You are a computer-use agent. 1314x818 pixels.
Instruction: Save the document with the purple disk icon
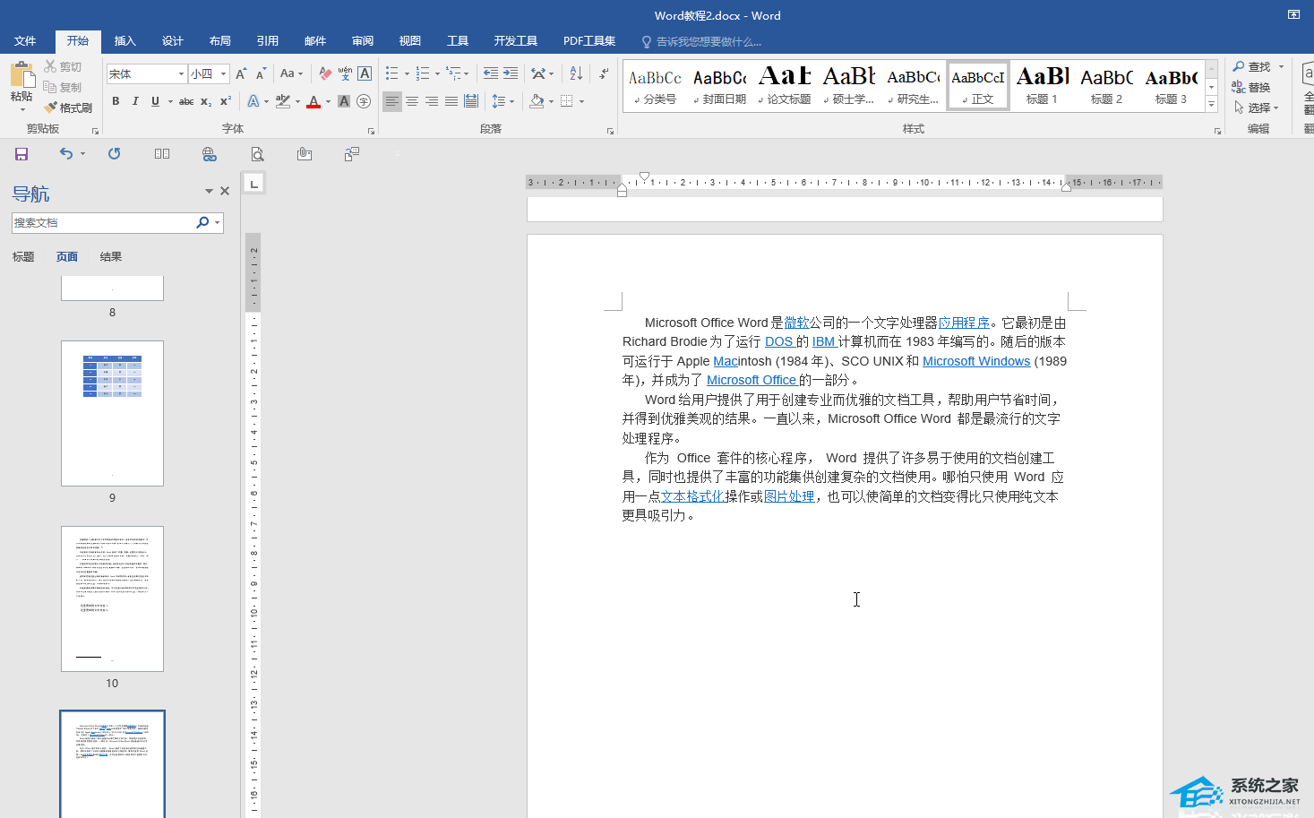[x=21, y=154]
